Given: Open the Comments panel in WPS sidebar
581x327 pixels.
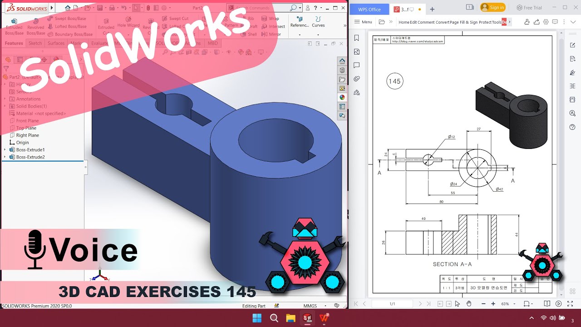Looking at the screenshot, I should [357, 65].
